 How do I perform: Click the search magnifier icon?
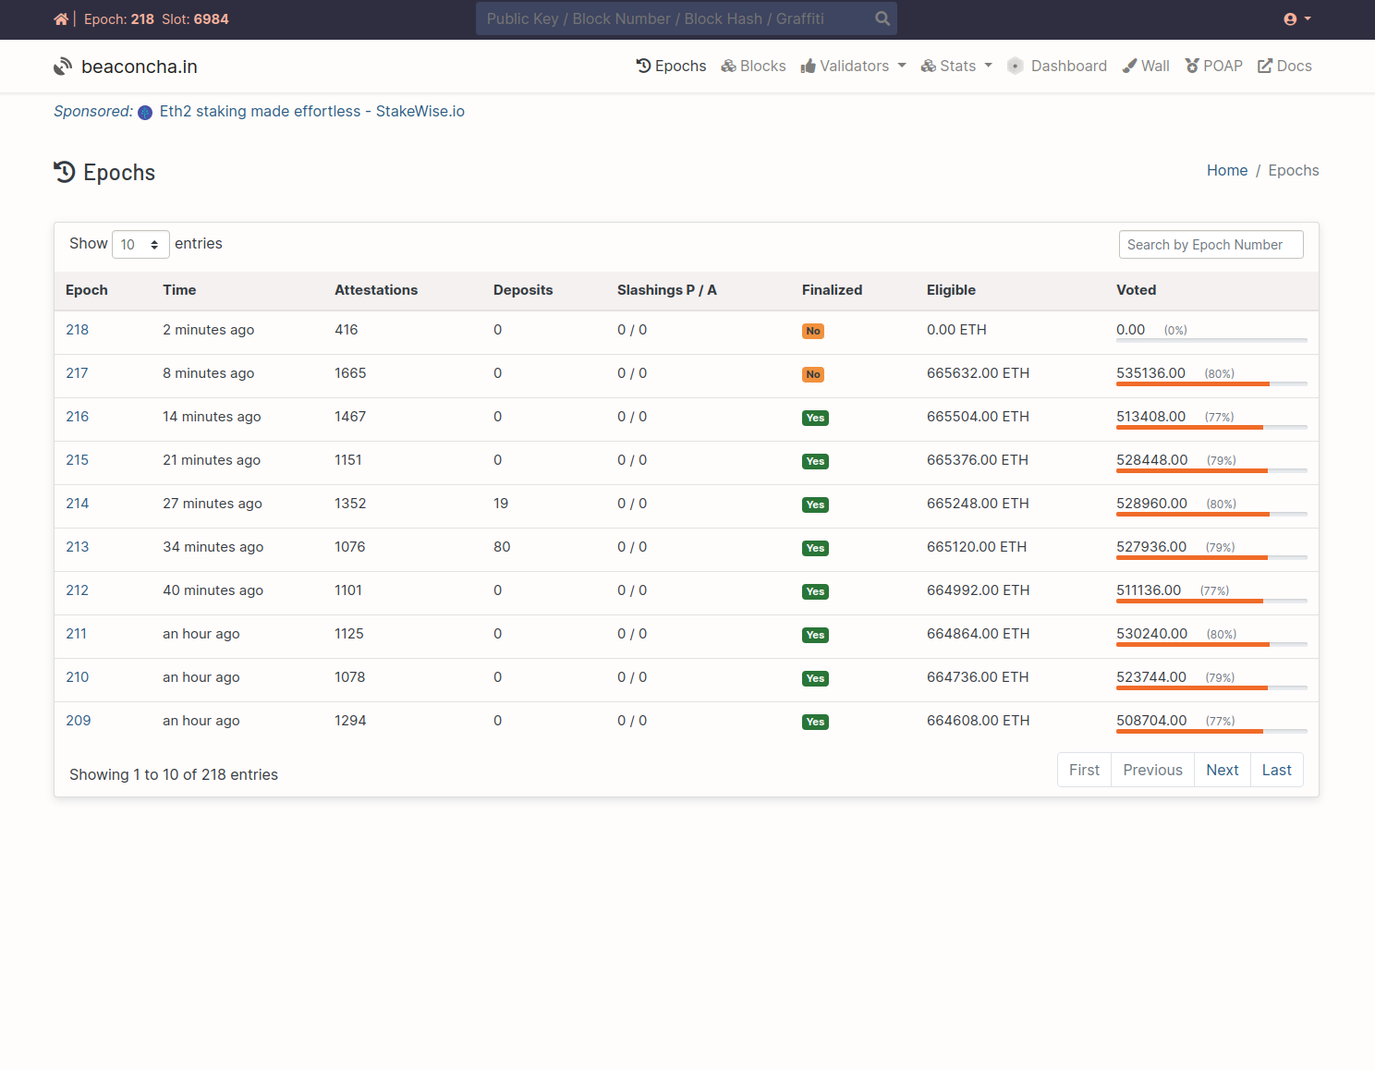point(882,18)
